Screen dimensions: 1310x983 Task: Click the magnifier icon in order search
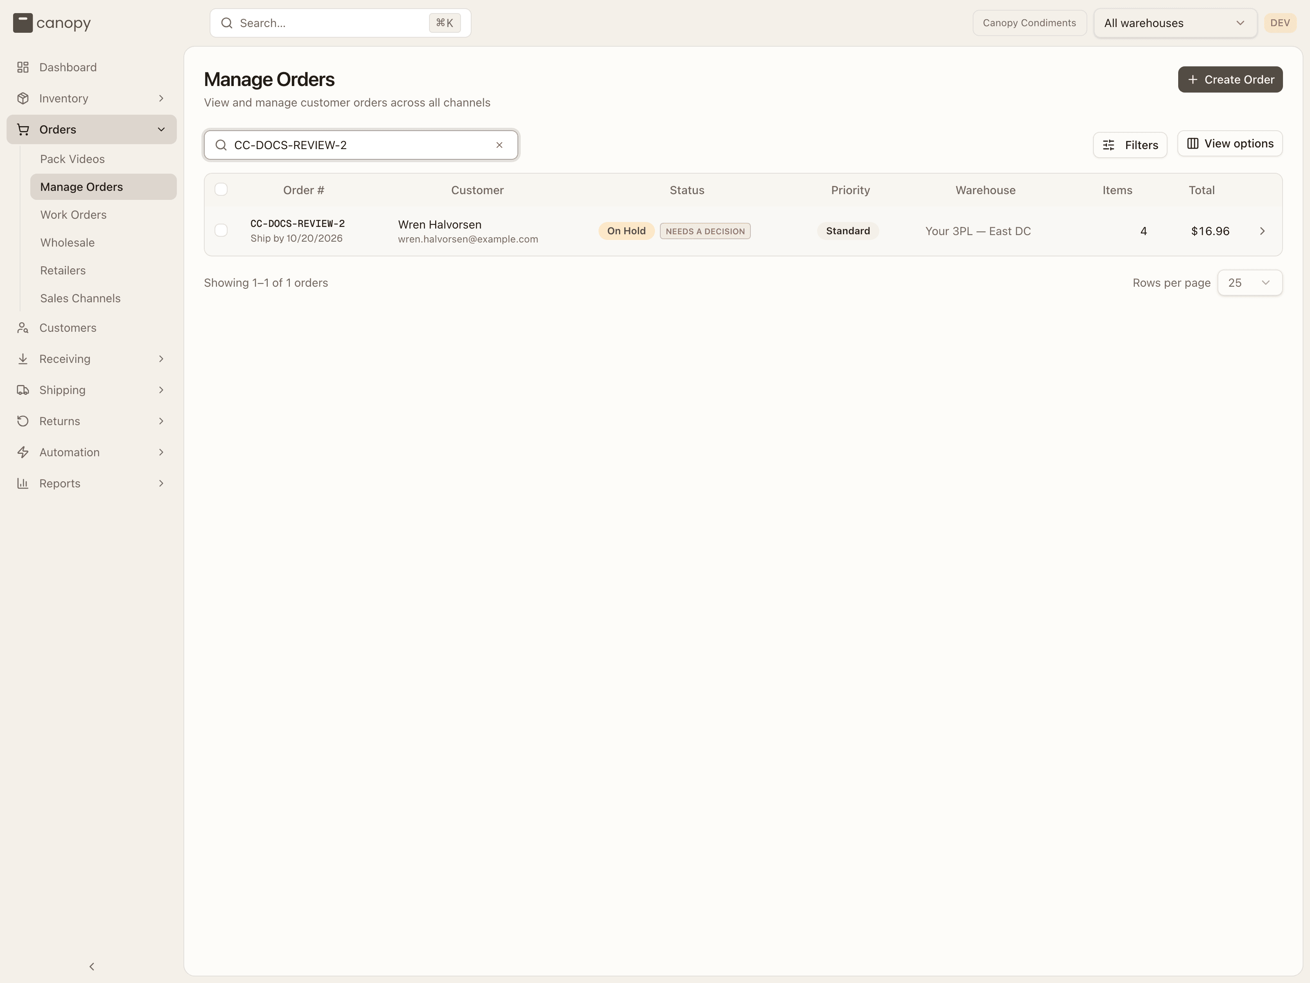[x=221, y=145]
